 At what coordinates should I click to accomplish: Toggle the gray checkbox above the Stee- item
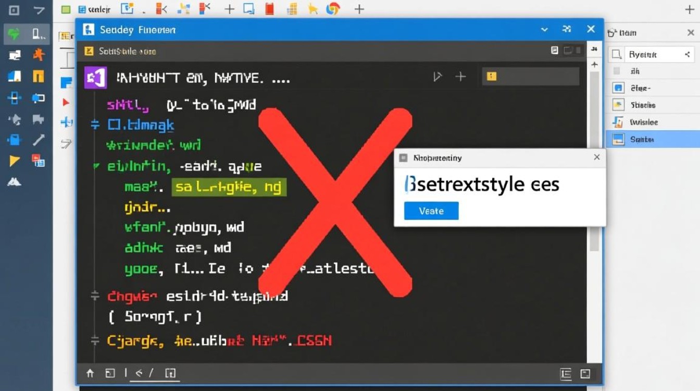pyautogui.click(x=617, y=71)
